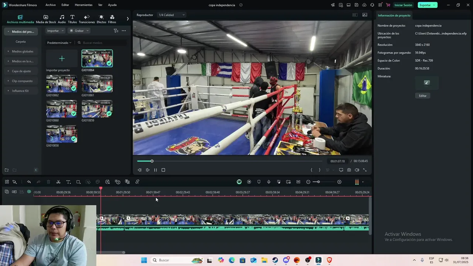Image resolution: width=473 pixels, height=266 pixels.
Task: Toggle the link tracks icon at timeline left
Action: 14,192
